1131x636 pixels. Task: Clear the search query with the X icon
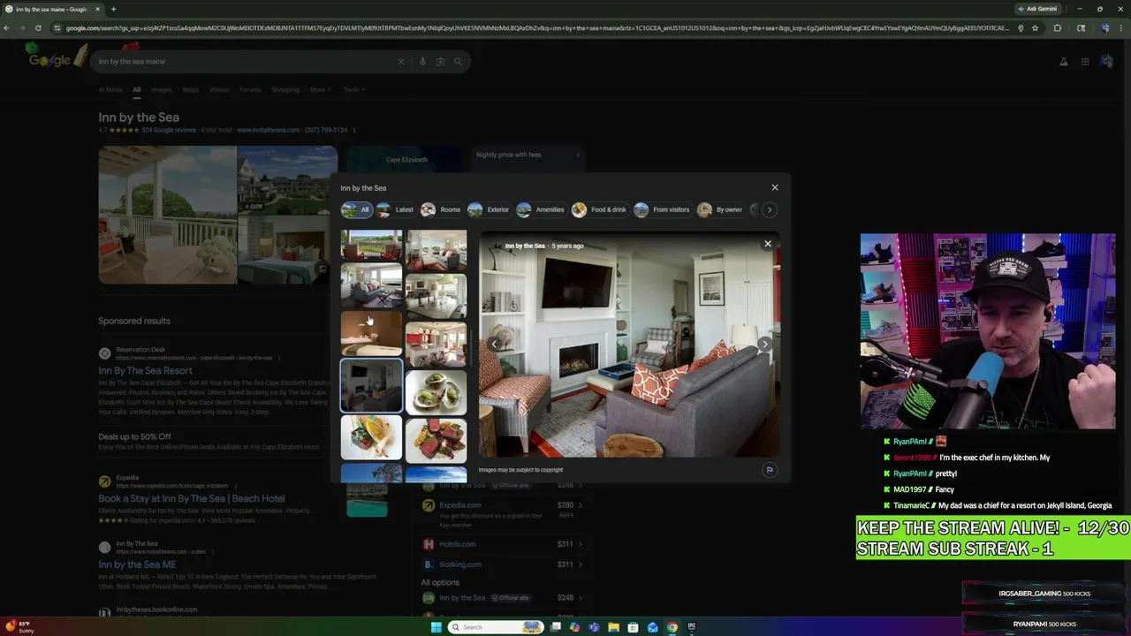(x=400, y=62)
